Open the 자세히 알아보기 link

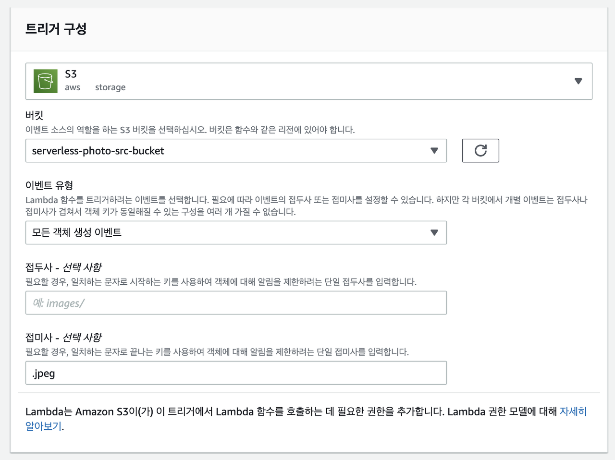pyautogui.click(x=573, y=412)
